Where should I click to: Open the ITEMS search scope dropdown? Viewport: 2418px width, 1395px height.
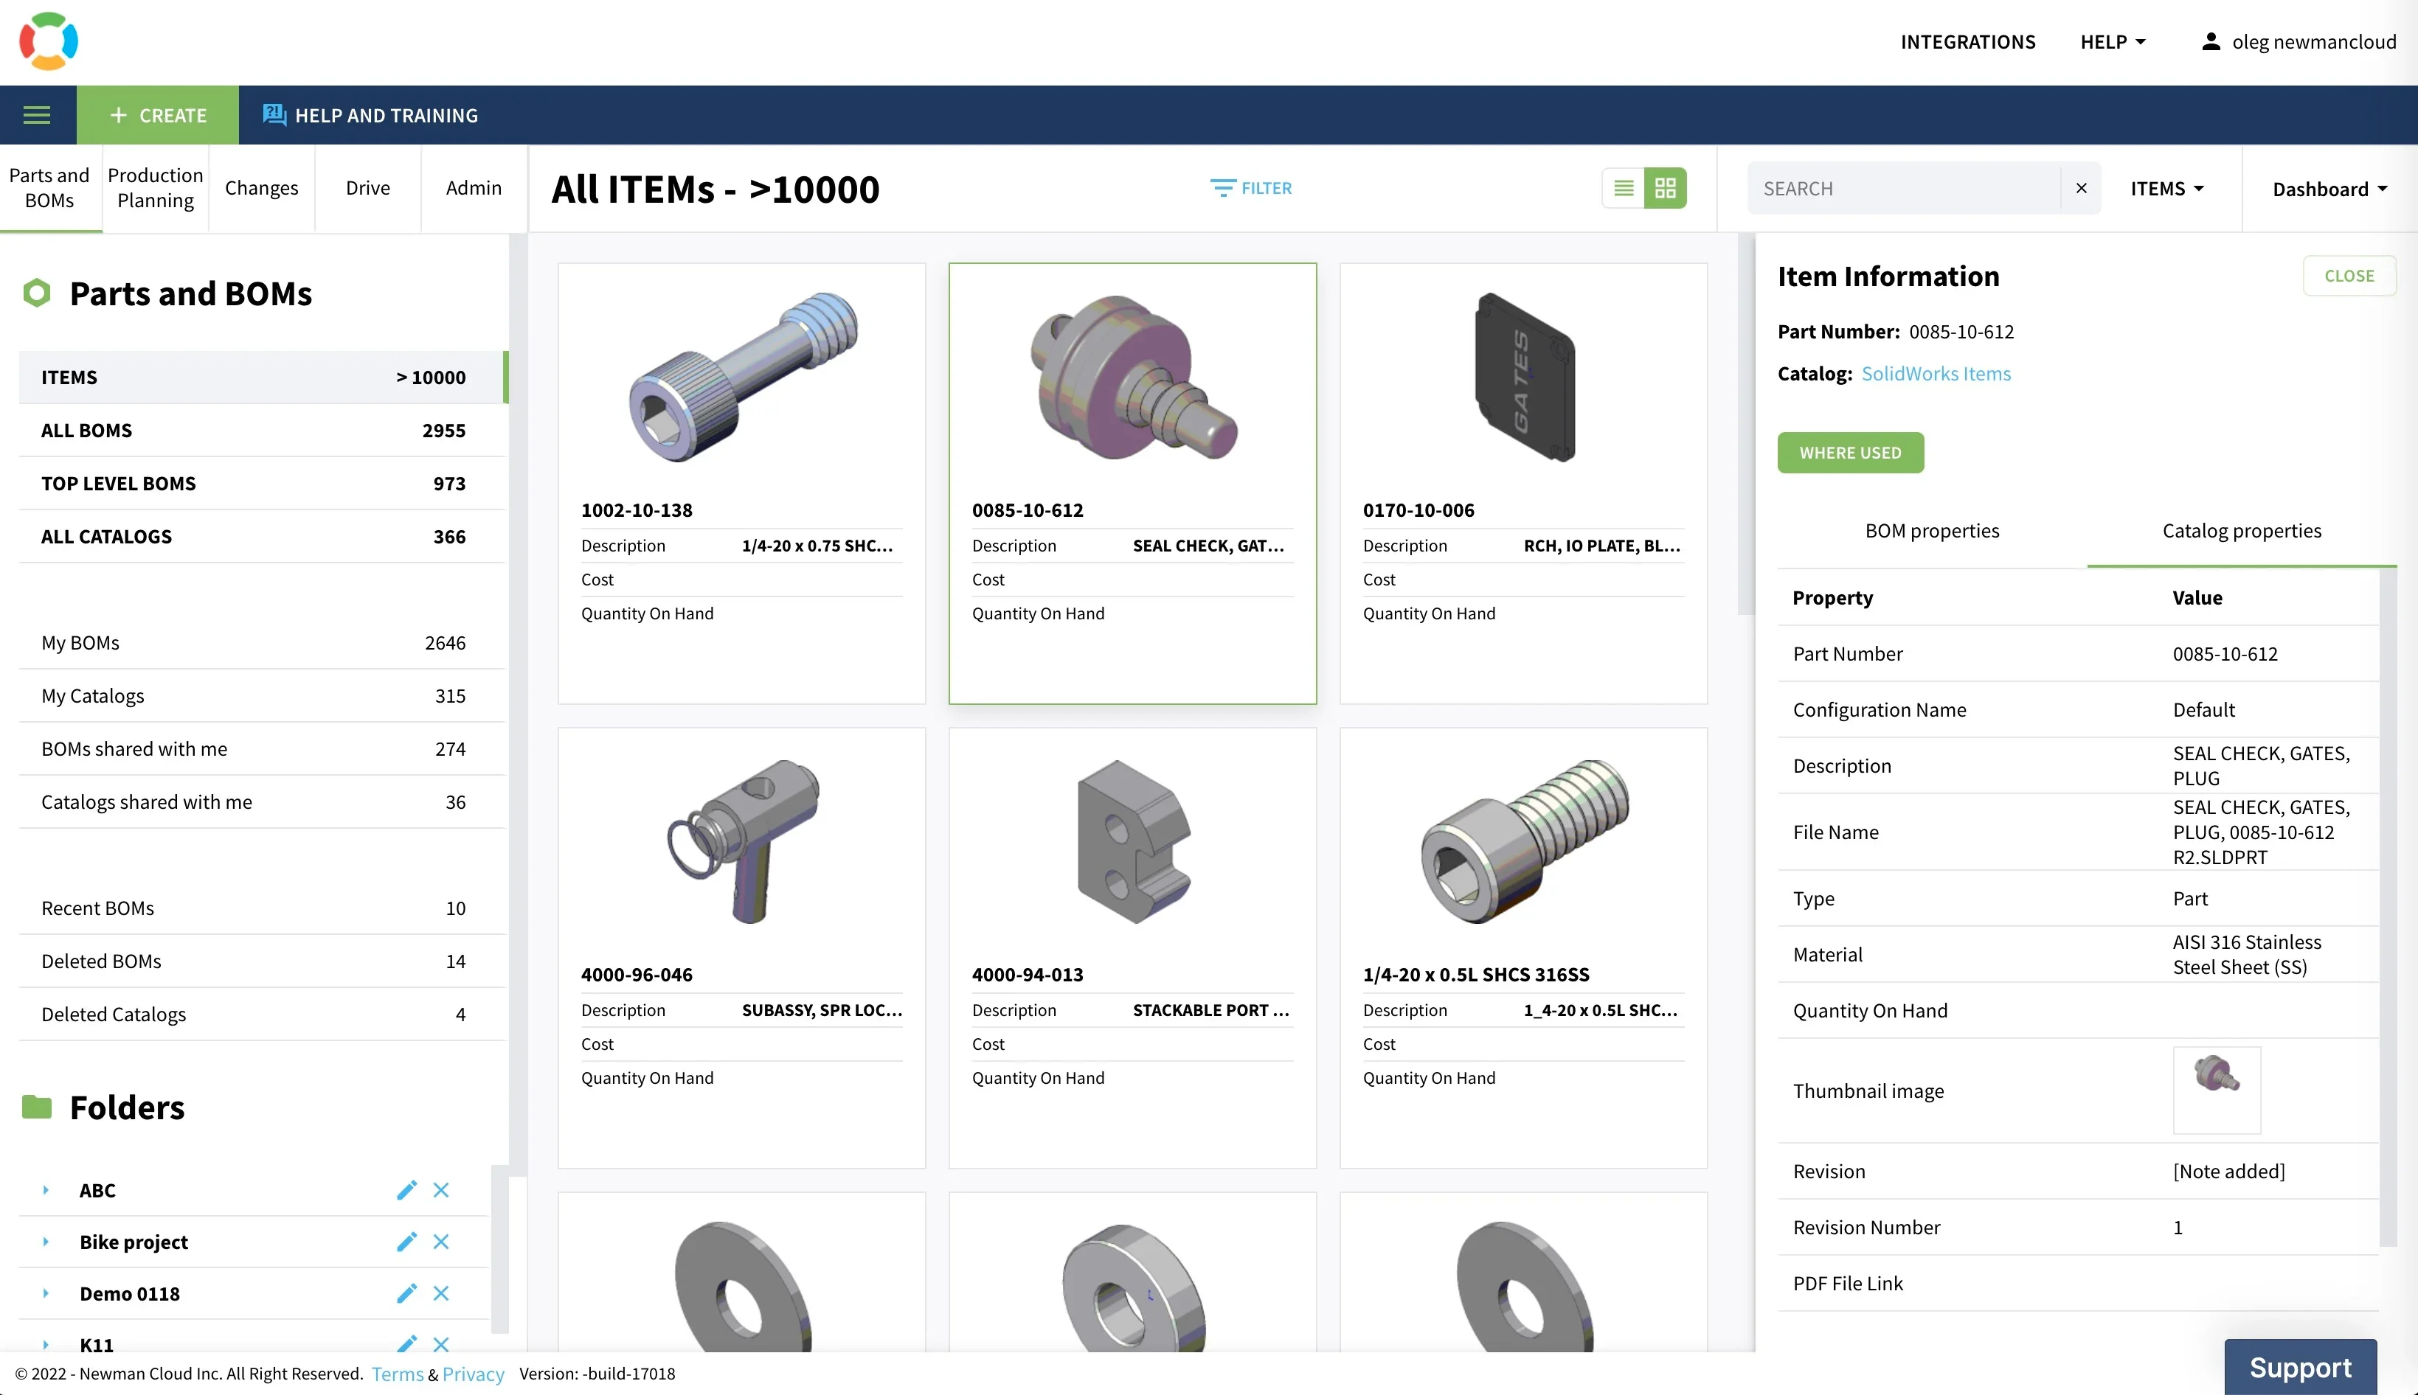2167,189
